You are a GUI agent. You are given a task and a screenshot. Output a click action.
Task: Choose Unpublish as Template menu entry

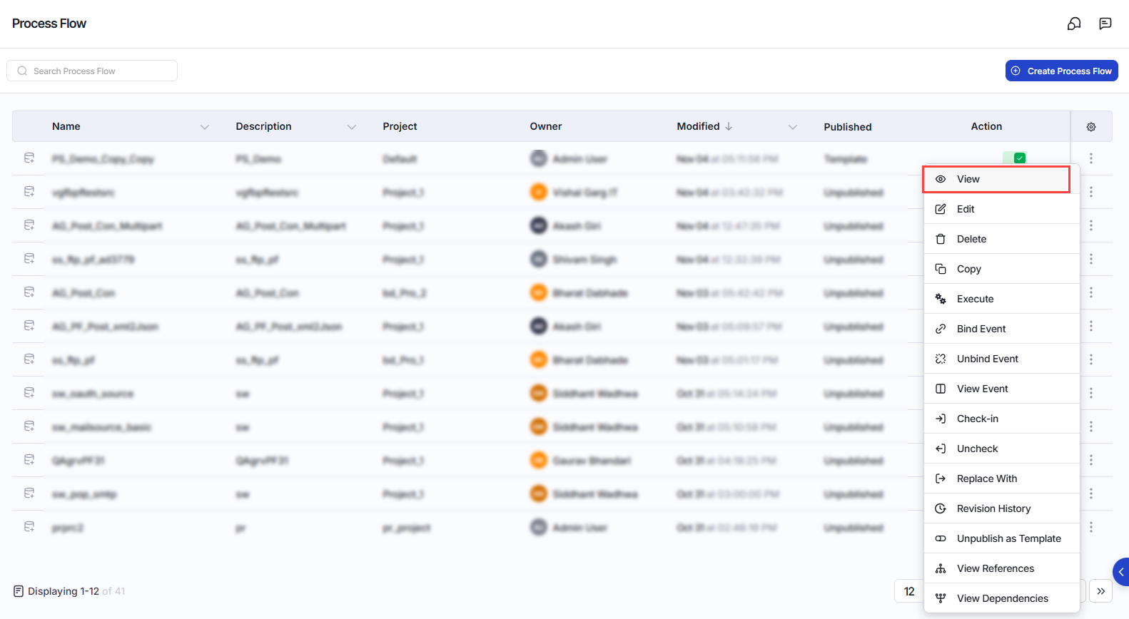tap(1002, 538)
